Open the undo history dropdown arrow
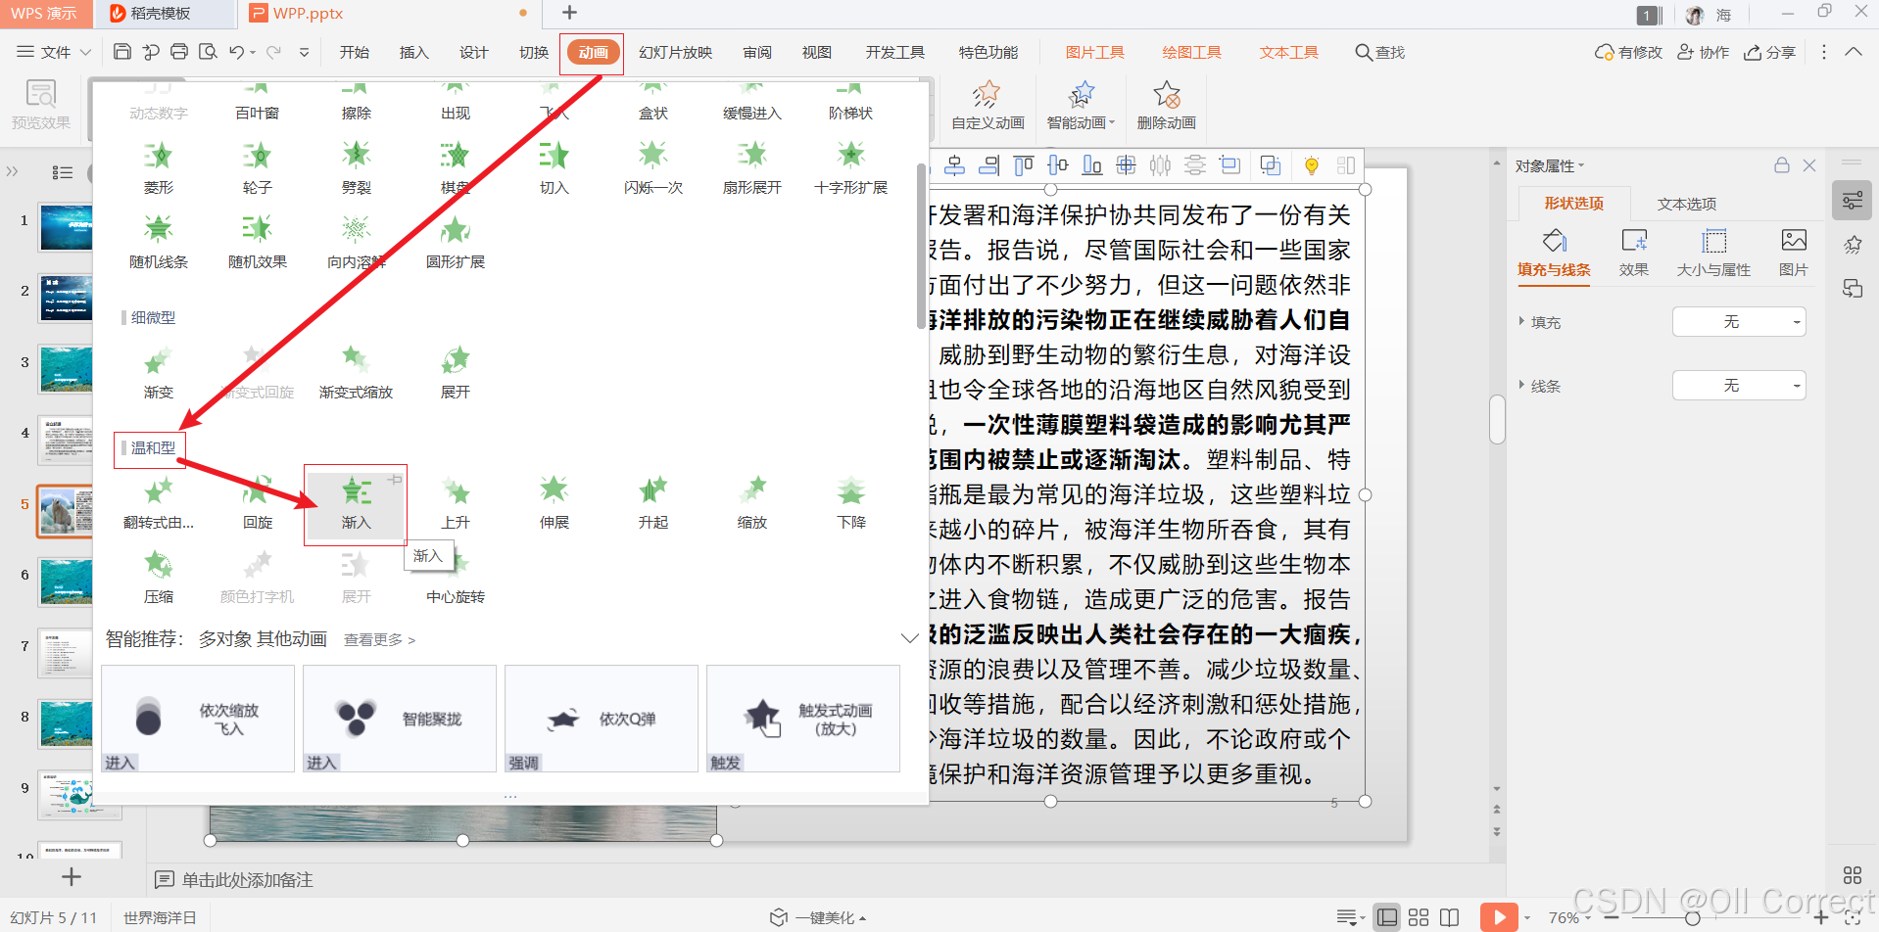1879x932 pixels. 253,53
